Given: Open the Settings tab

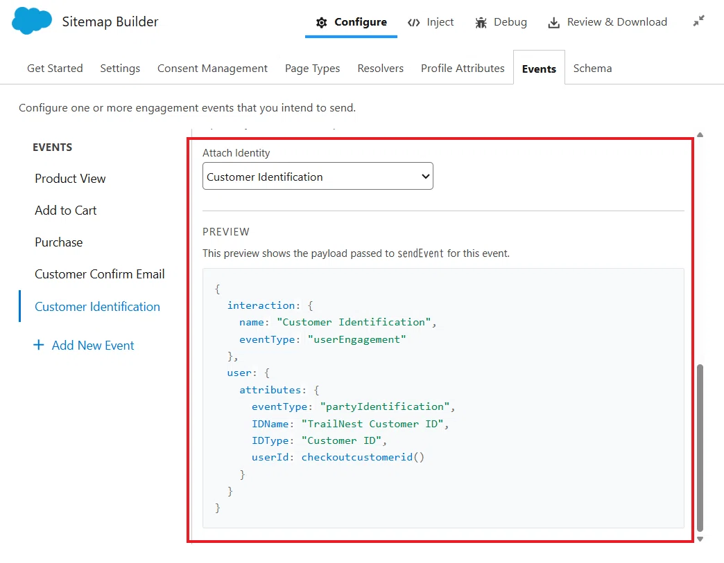Looking at the screenshot, I should 120,69.
